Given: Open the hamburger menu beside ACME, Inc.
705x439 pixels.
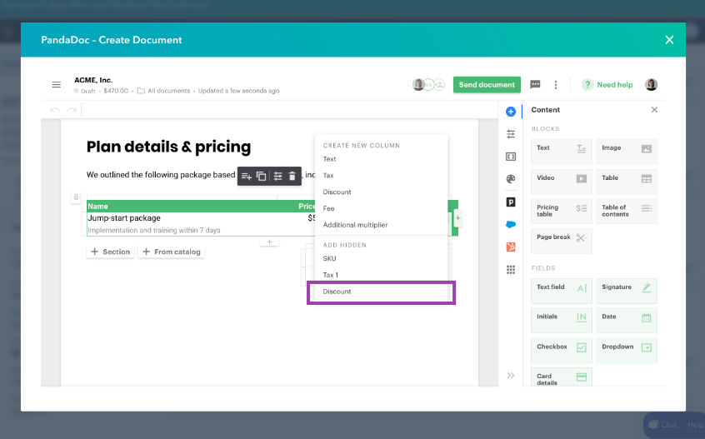Looking at the screenshot, I should [x=56, y=84].
